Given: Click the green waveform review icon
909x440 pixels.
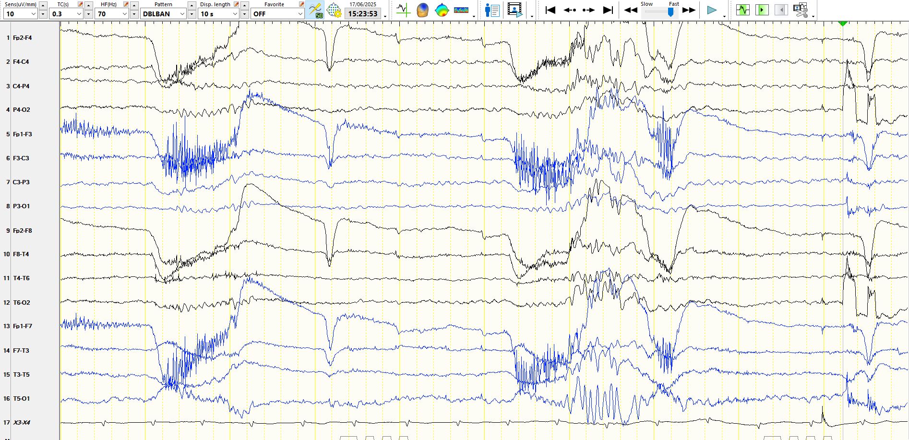Looking at the screenshot, I should click(x=742, y=10).
